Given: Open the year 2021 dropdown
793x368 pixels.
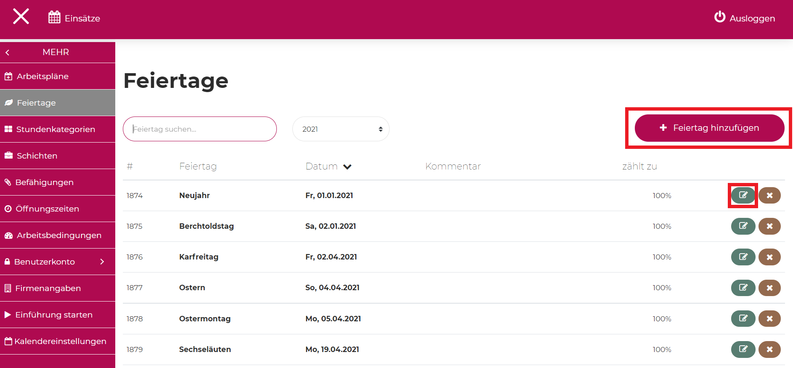Looking at the screenshot, I should click(x=341, y=129).
